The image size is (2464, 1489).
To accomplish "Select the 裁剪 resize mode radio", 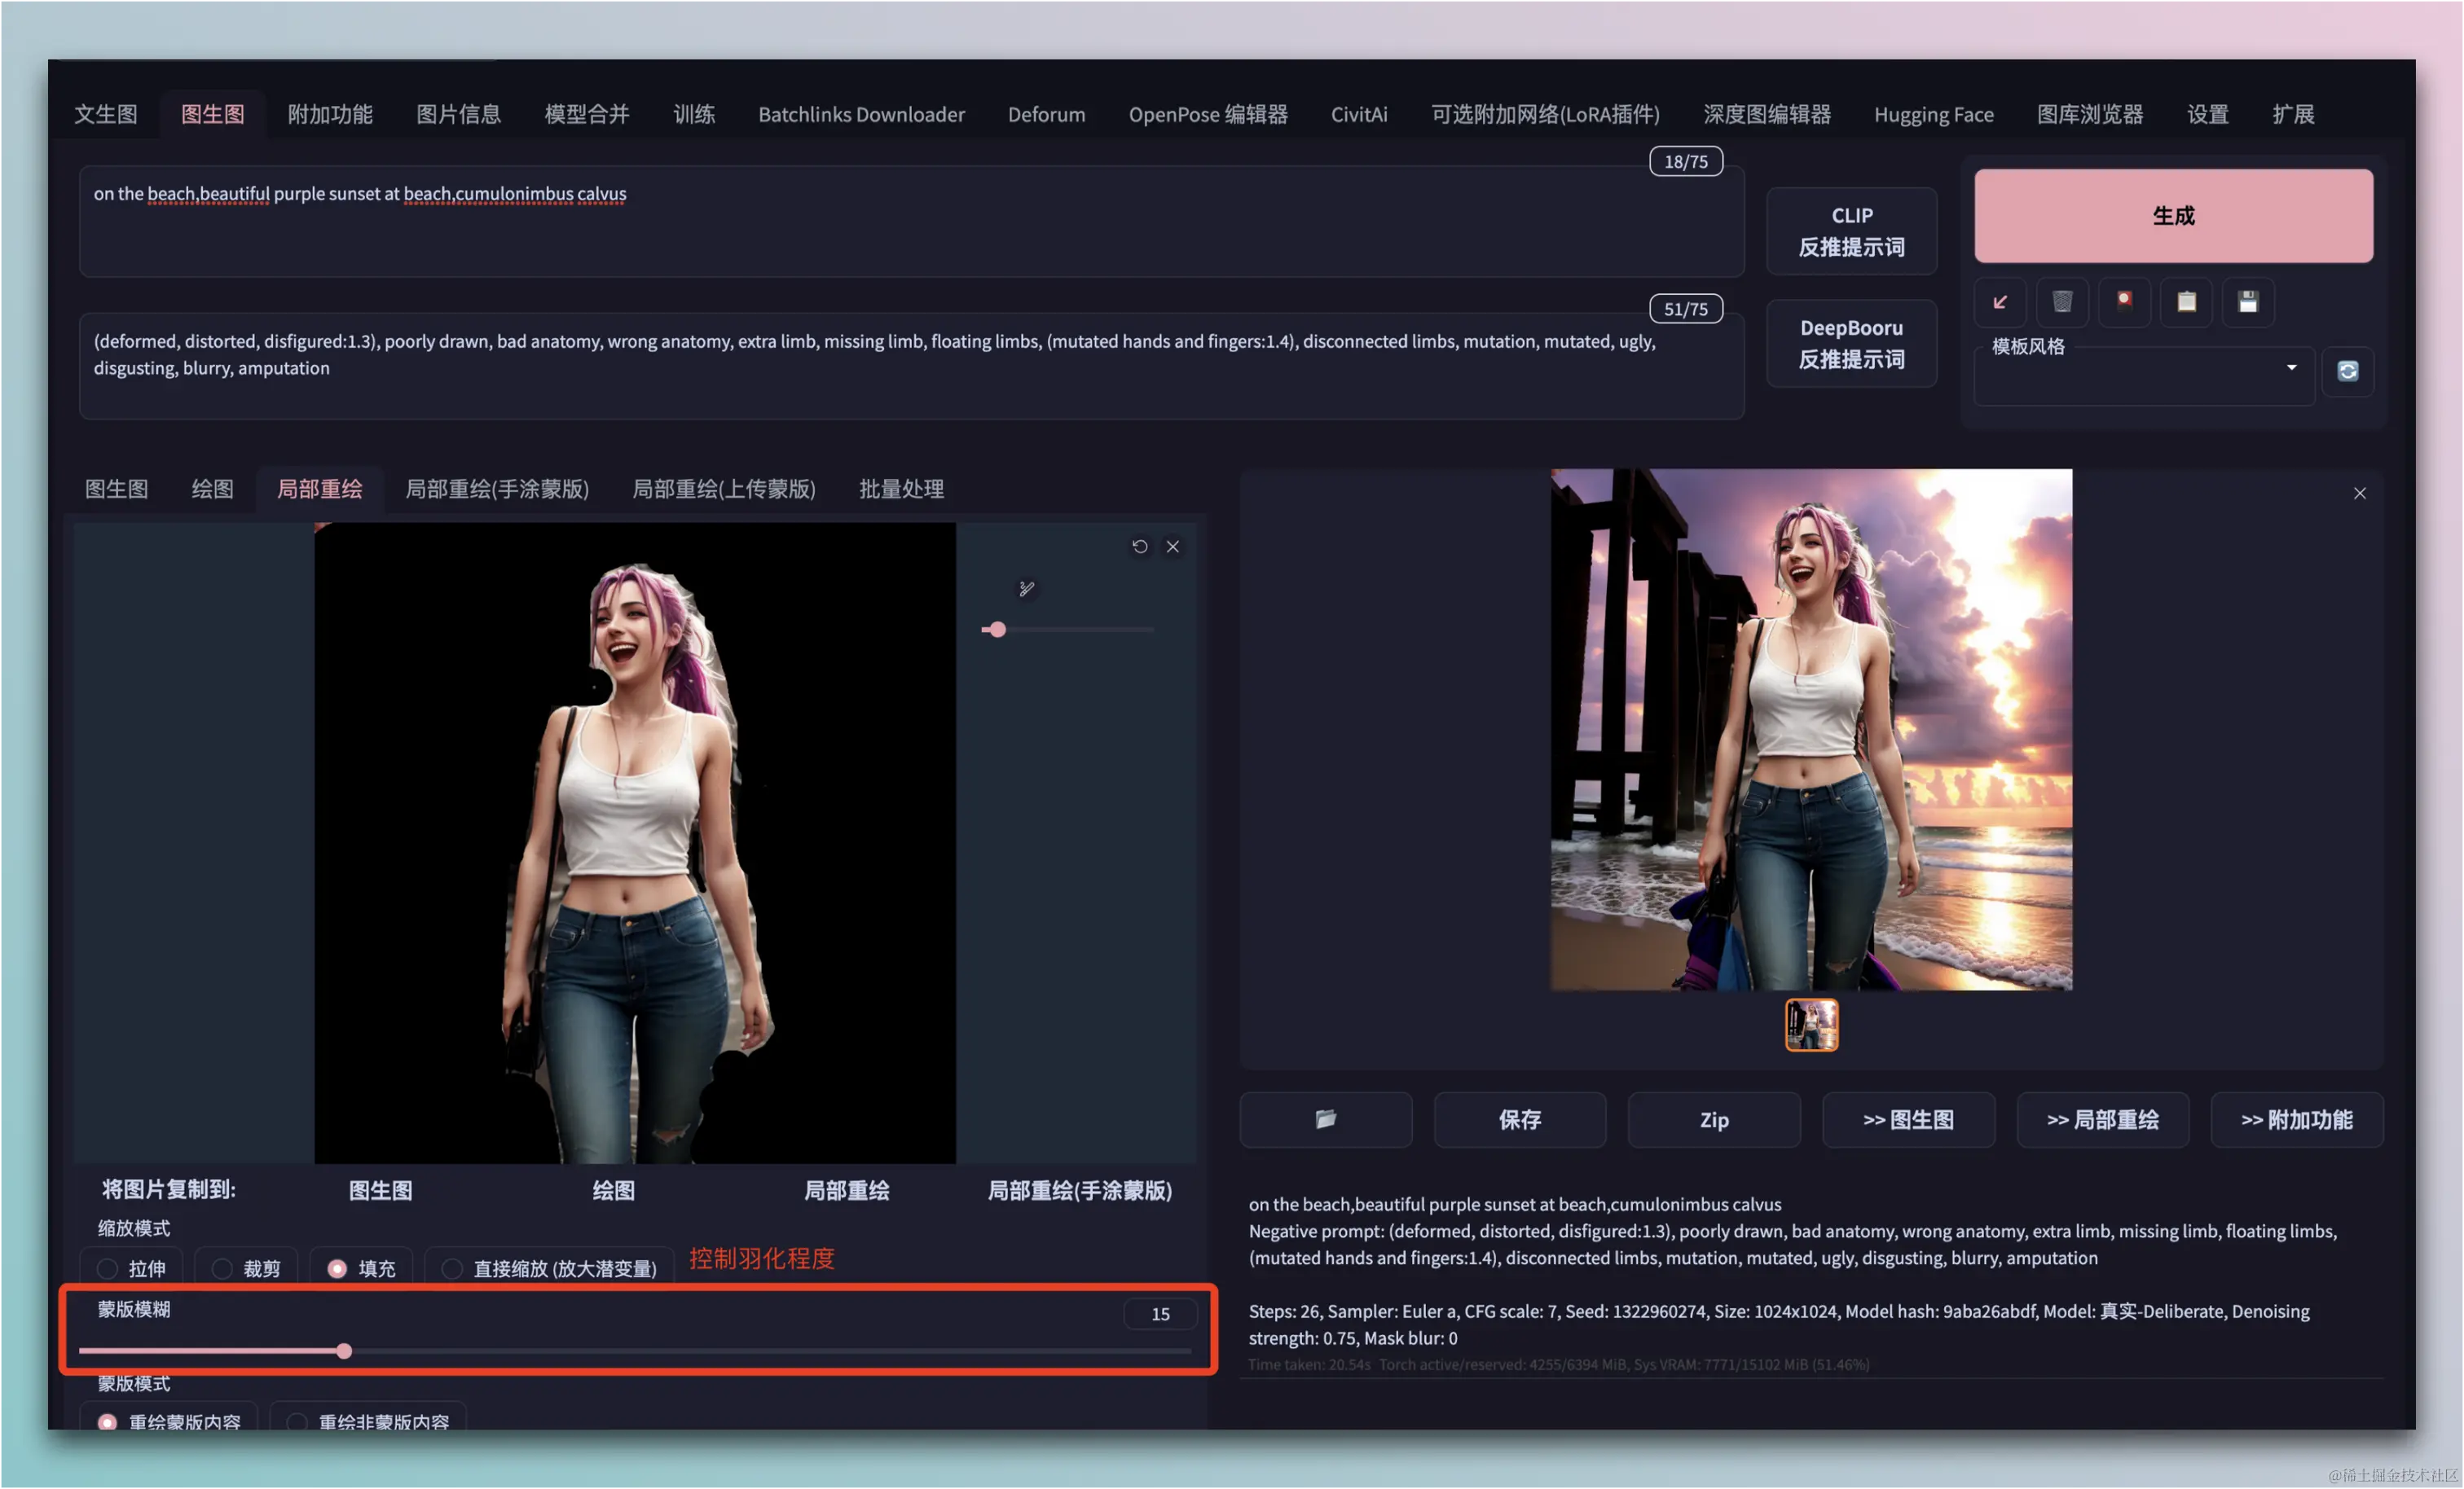I will [x=223, y=1268].
